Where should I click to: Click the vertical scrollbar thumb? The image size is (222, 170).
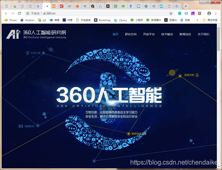[219, 39]
